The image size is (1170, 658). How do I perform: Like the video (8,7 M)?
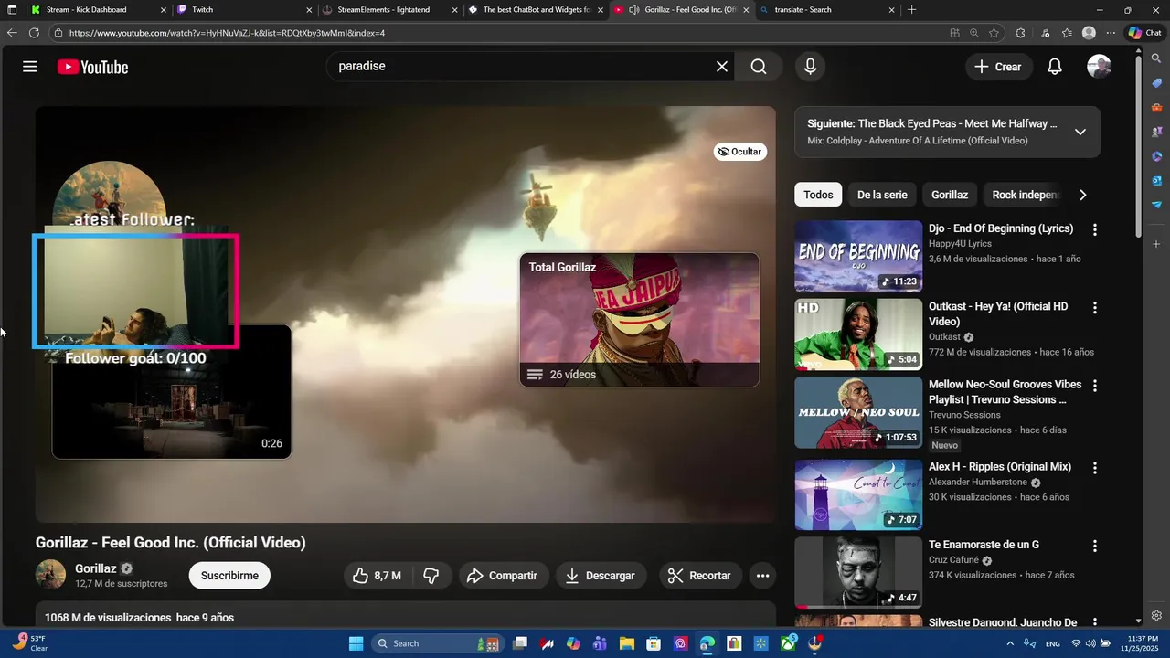(x=377, y=576)
